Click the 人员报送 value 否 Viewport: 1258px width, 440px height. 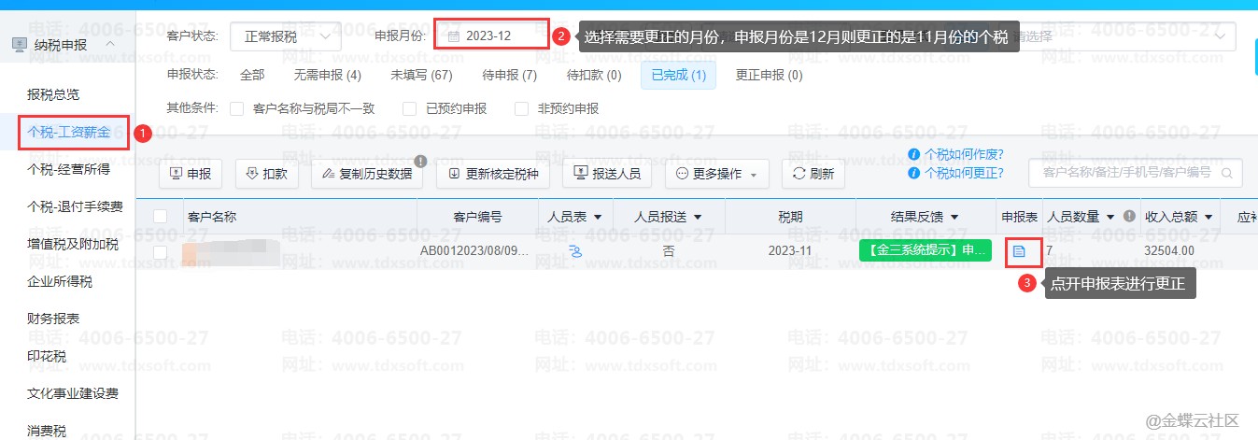click(668, 251)
